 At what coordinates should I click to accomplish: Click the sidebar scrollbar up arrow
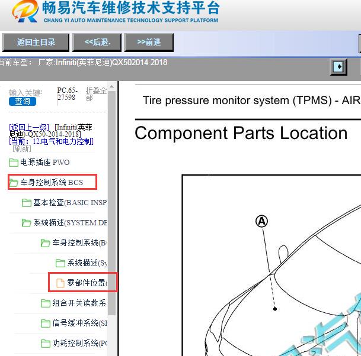click(x=111, y=87)
